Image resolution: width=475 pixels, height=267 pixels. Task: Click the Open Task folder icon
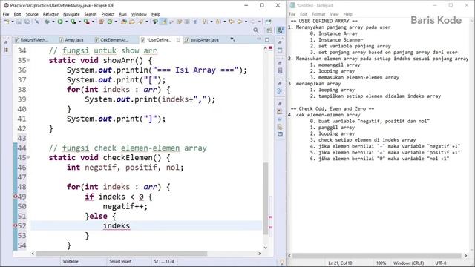(132, 22)
